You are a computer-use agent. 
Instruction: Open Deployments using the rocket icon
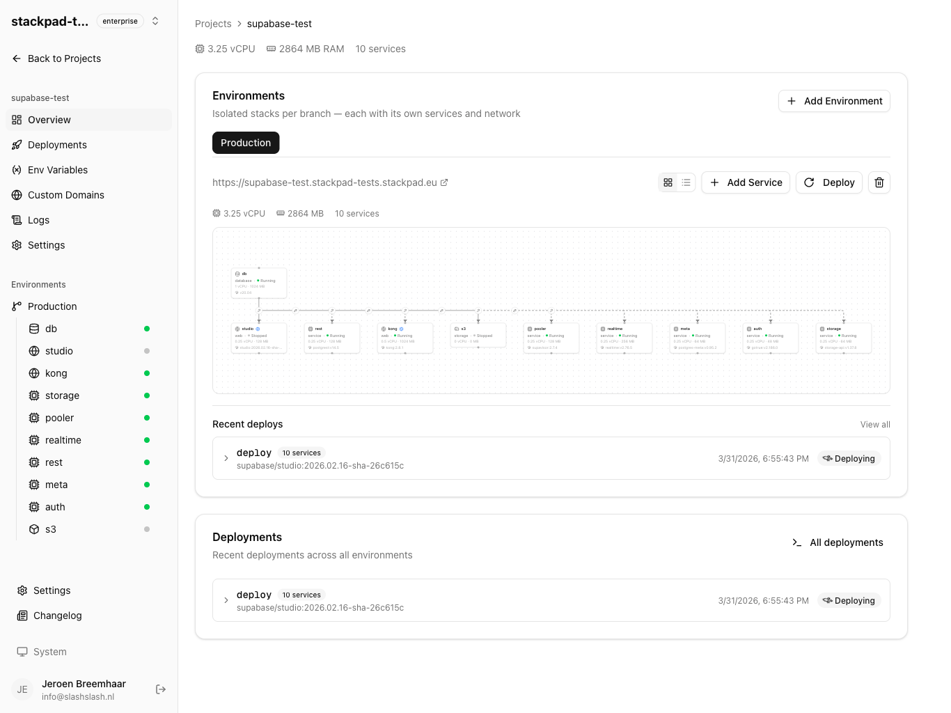tap(16, 145)
